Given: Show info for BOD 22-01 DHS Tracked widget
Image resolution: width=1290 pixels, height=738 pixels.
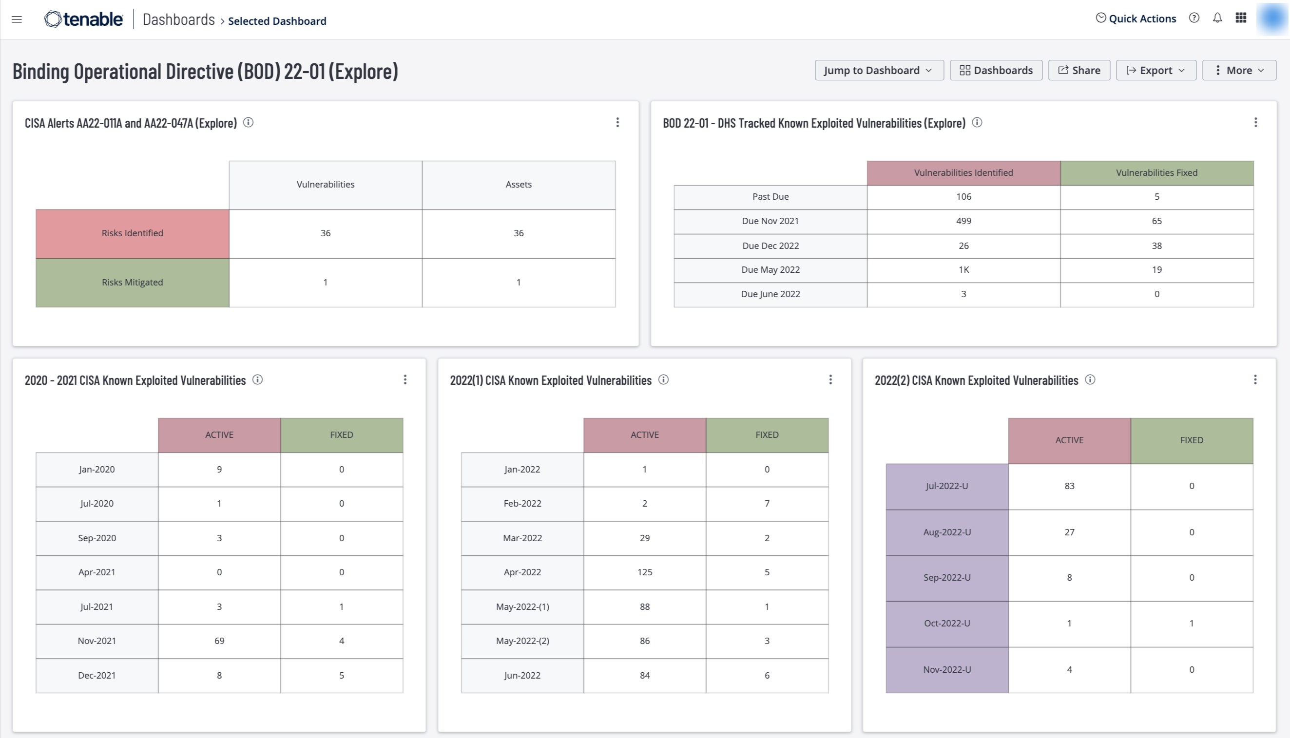Looking at the screenshot, I should coord(977,123).
